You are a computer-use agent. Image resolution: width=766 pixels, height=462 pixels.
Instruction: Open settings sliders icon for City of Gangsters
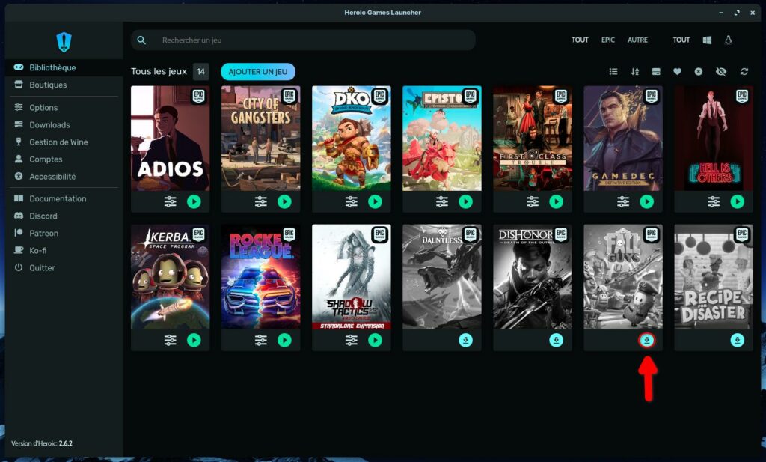click(261, 201)
